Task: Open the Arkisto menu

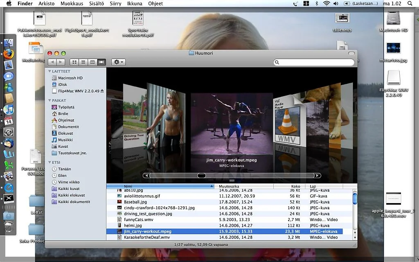Action: point(46,4)
